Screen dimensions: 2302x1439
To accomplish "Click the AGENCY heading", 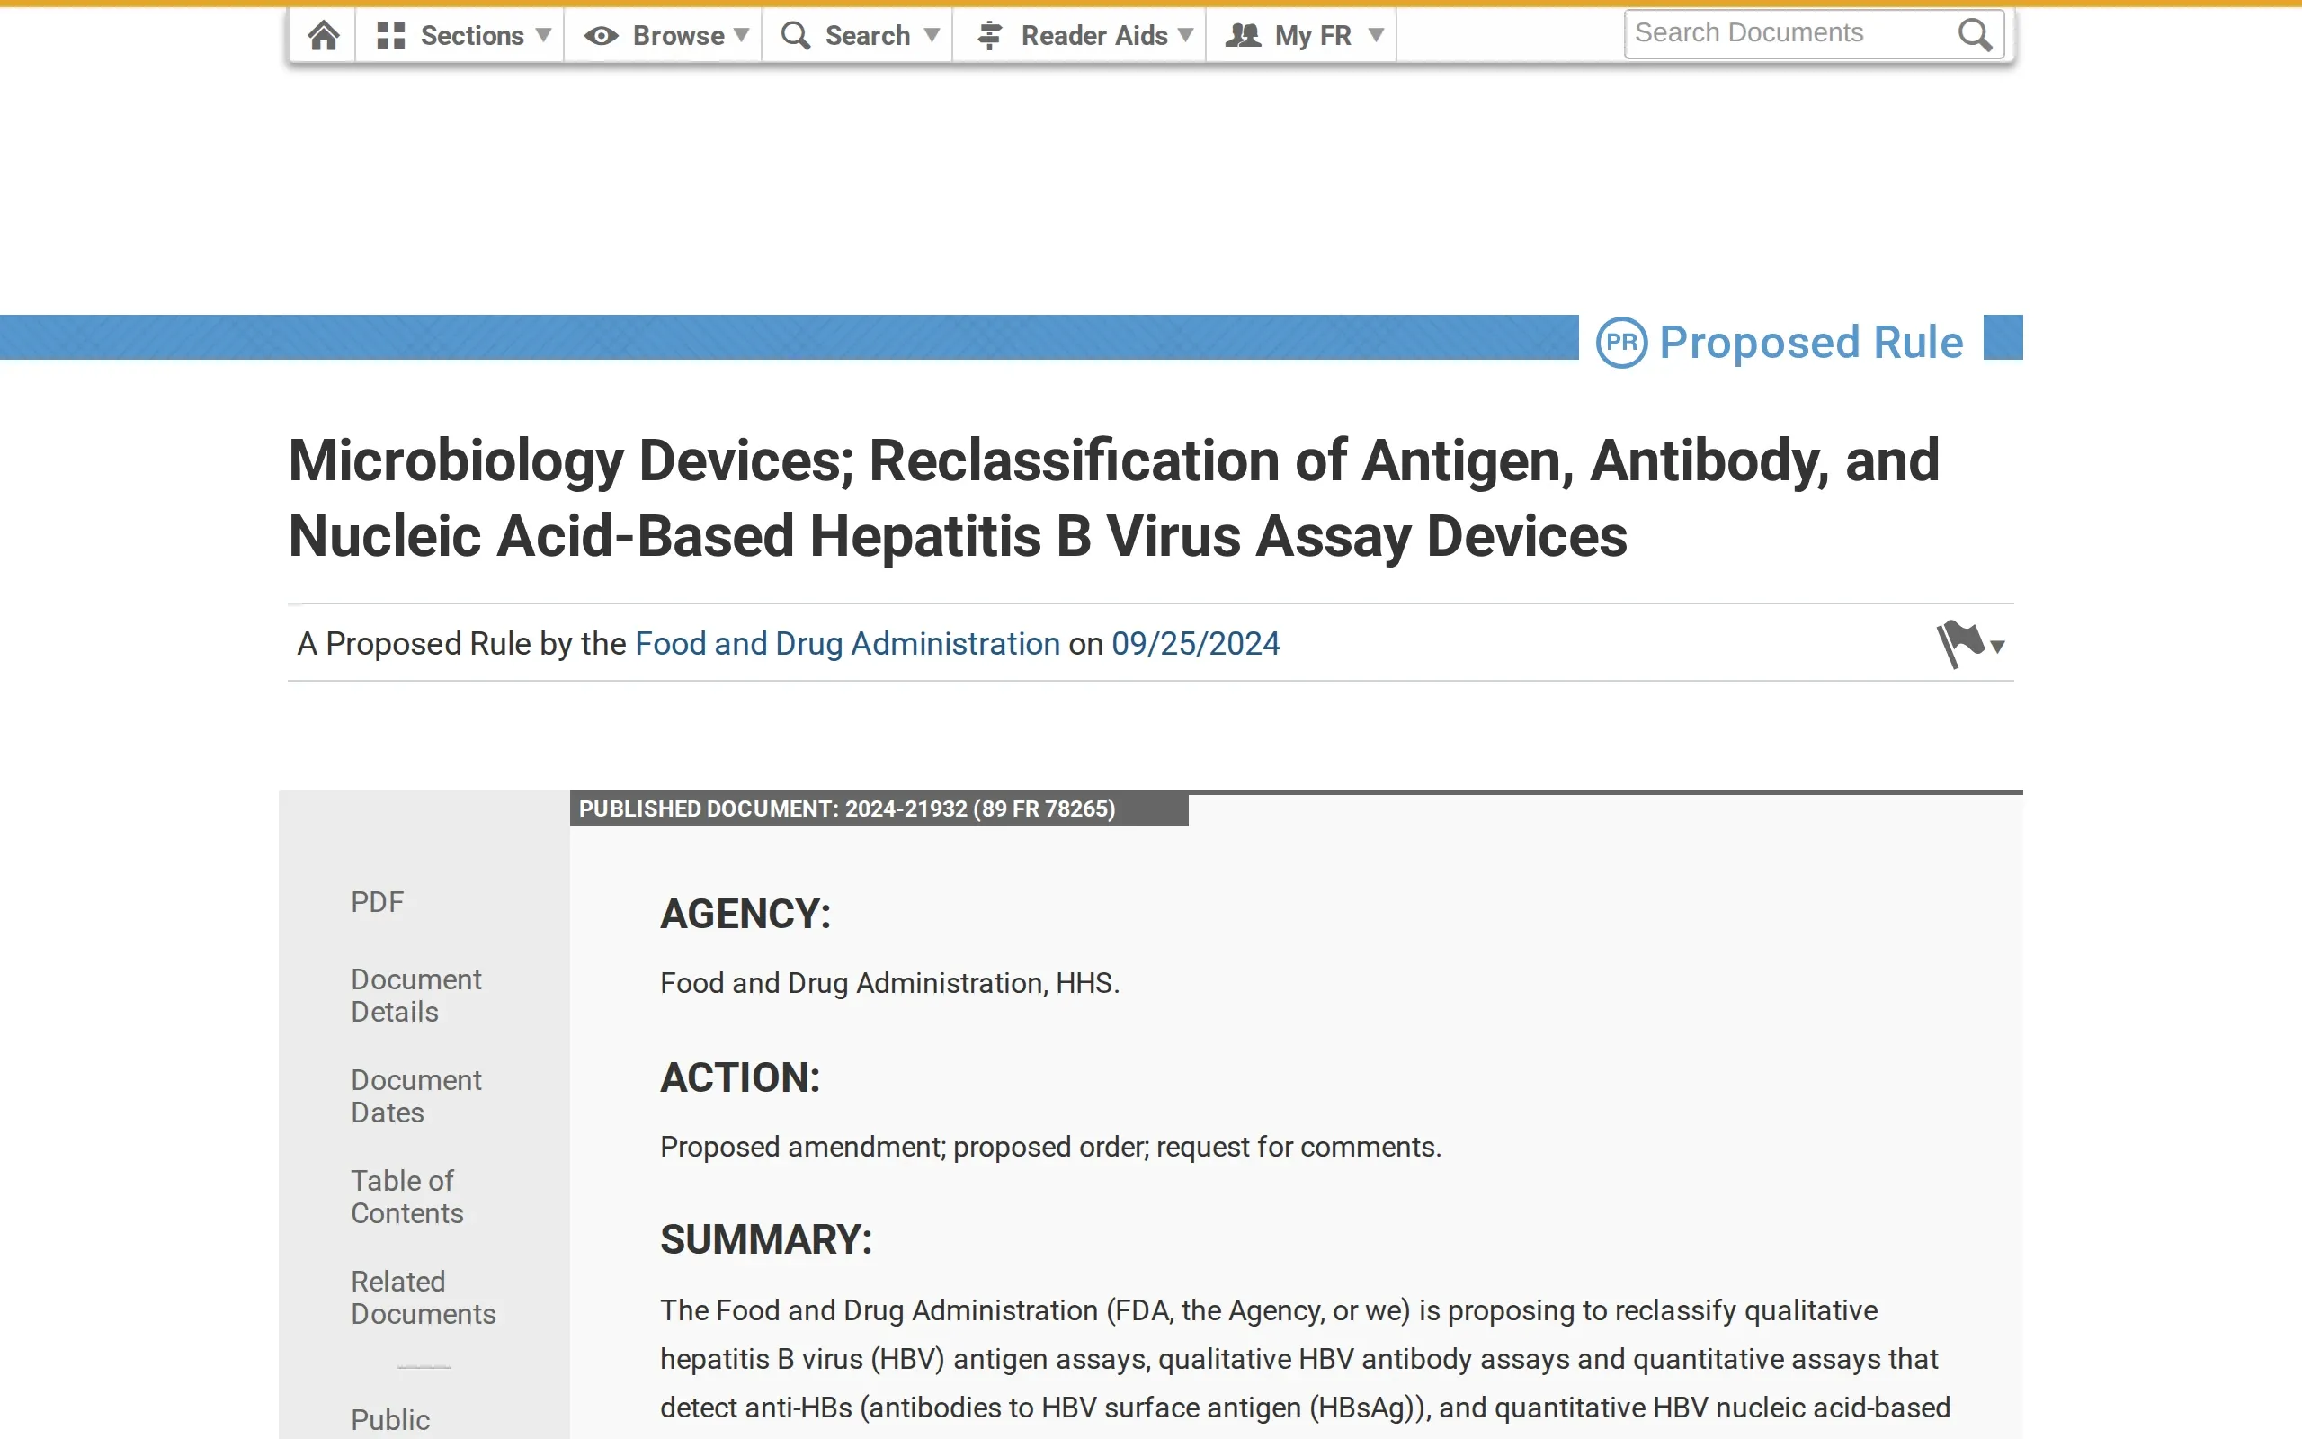I will pyautogui.click(x=745, y=914).
